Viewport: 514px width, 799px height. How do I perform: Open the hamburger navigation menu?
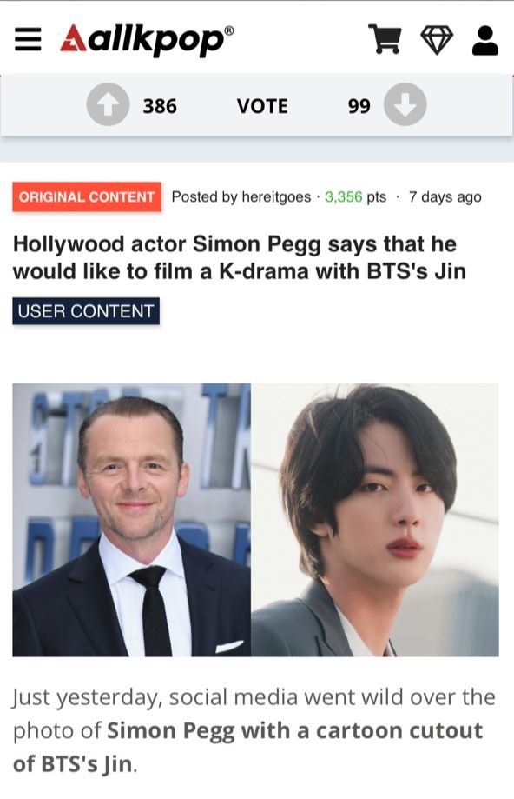coord(28,40)
